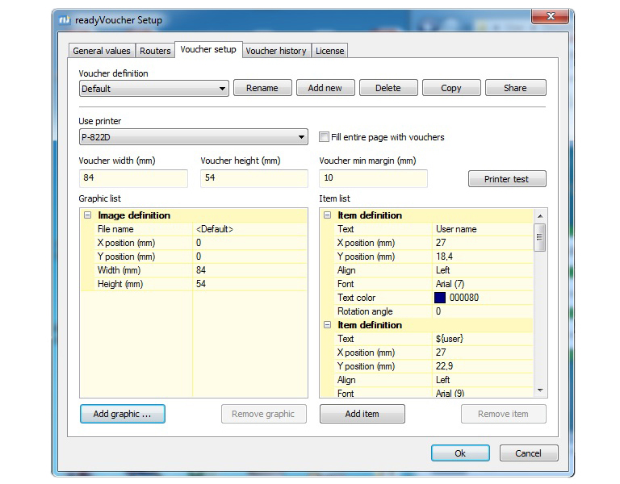This screenshot has height=484, width=620.
Task: Enable Fill entire page with vouchers
Action: (x=325, y=137)
